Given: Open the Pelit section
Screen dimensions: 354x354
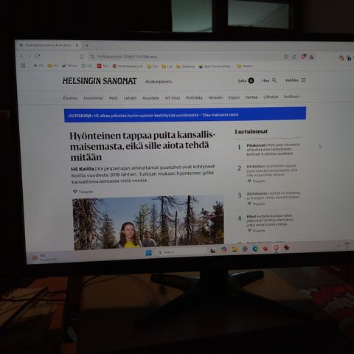Looking at the screenshot, I should coord(114,98).
